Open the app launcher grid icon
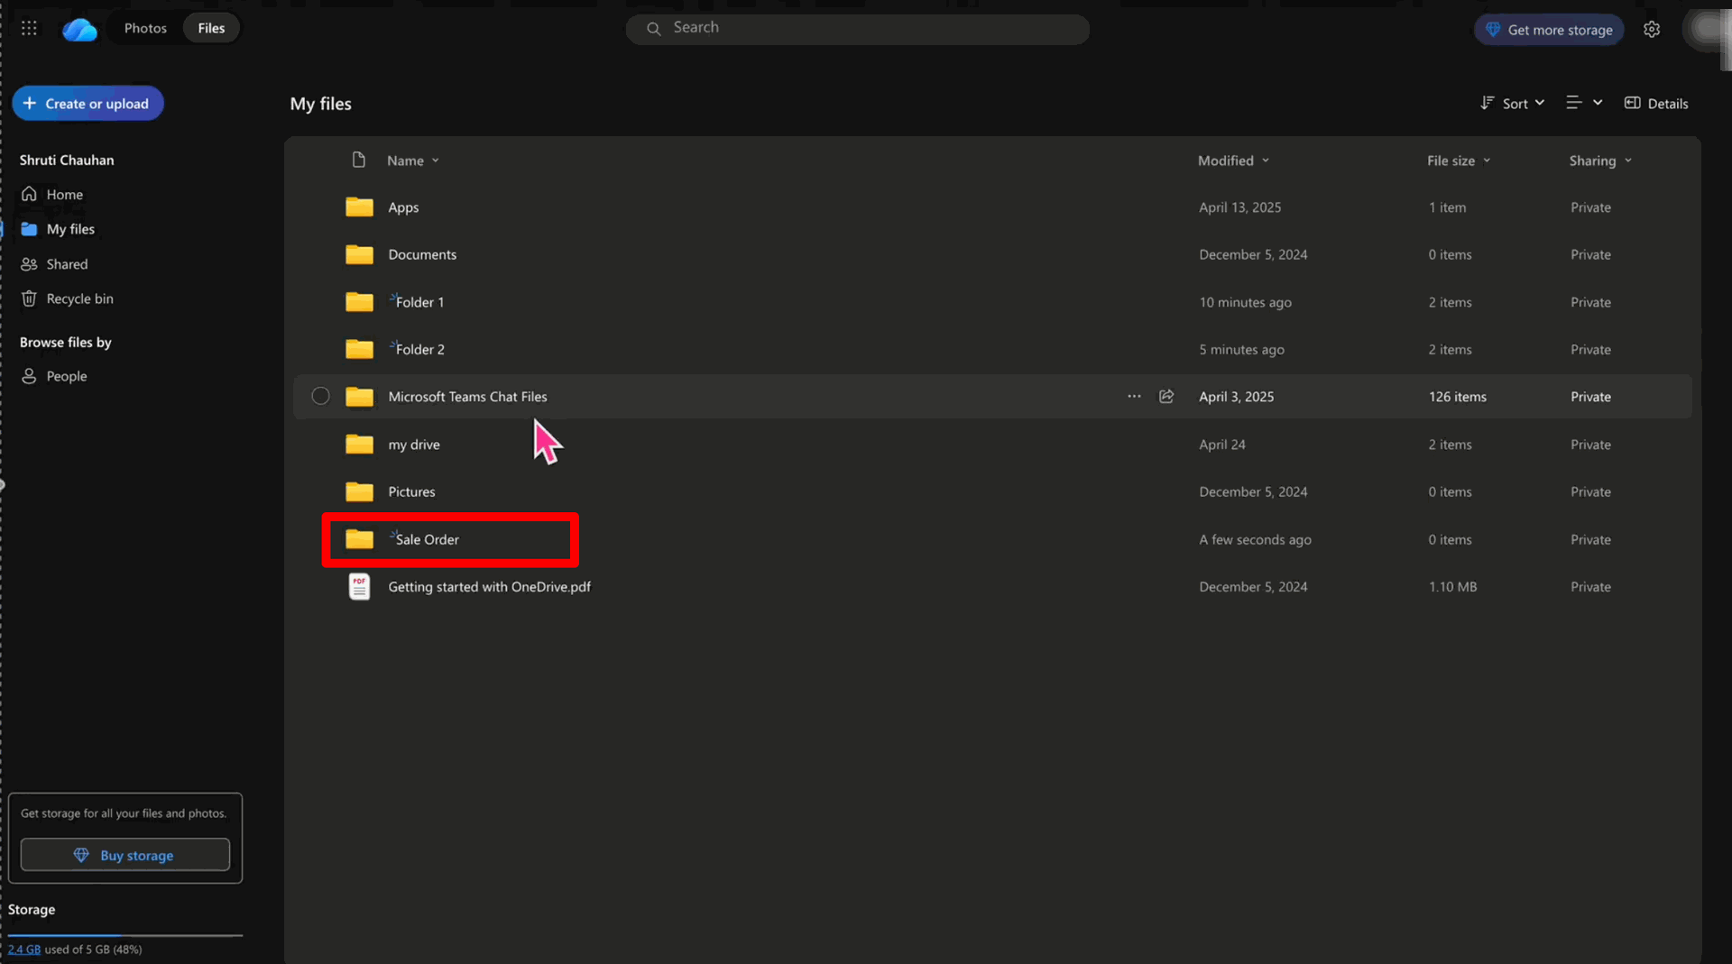The image size is (1732, 964). click(29, 28)
